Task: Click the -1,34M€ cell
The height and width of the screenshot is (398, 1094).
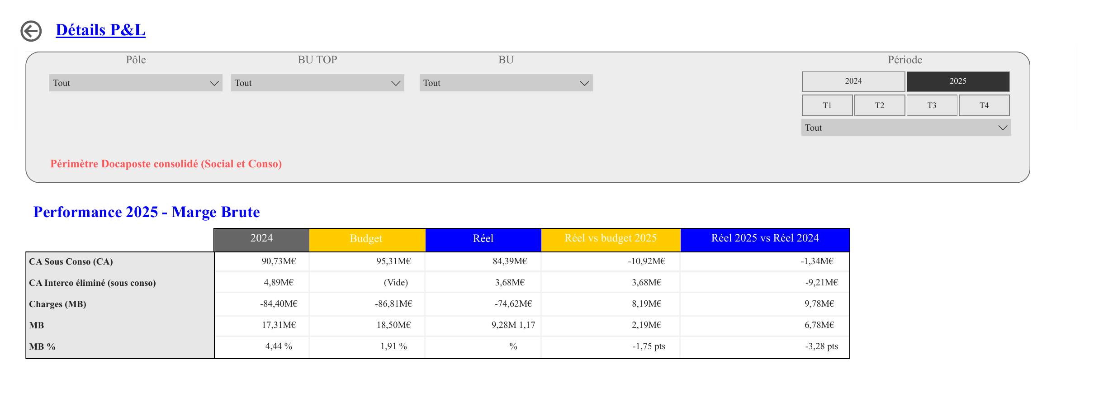Action: [x=765, y=261]
